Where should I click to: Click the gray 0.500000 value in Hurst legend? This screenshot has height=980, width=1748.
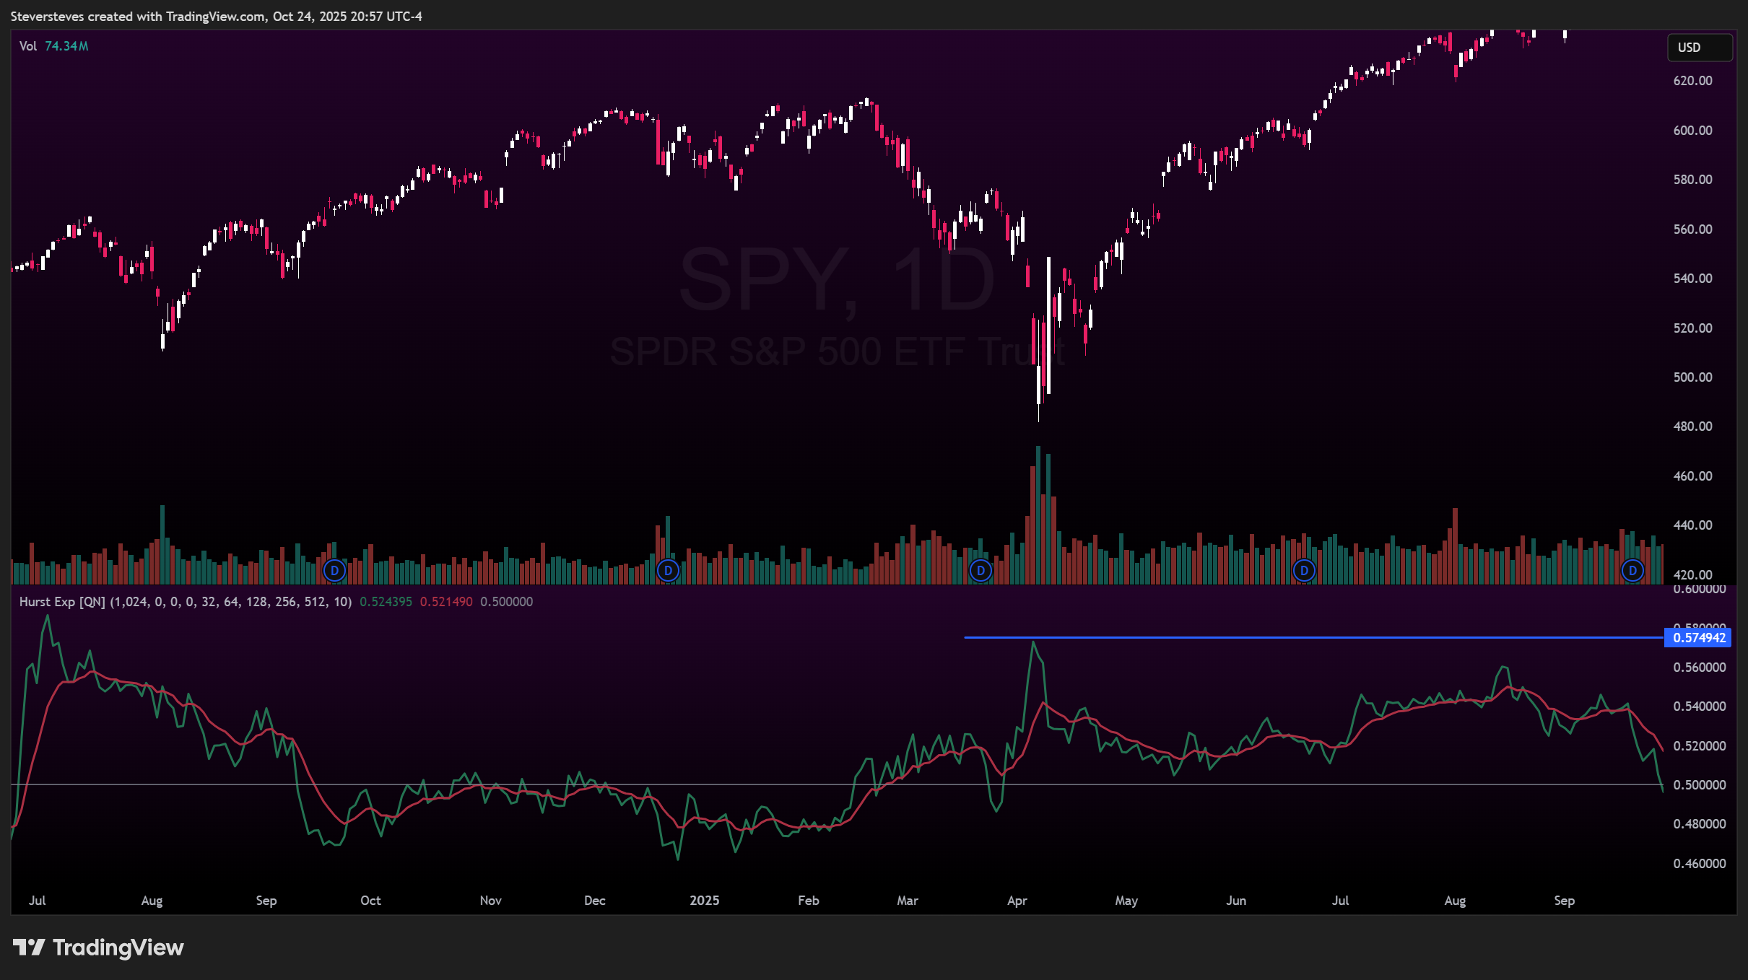click(x=506, y=602)
